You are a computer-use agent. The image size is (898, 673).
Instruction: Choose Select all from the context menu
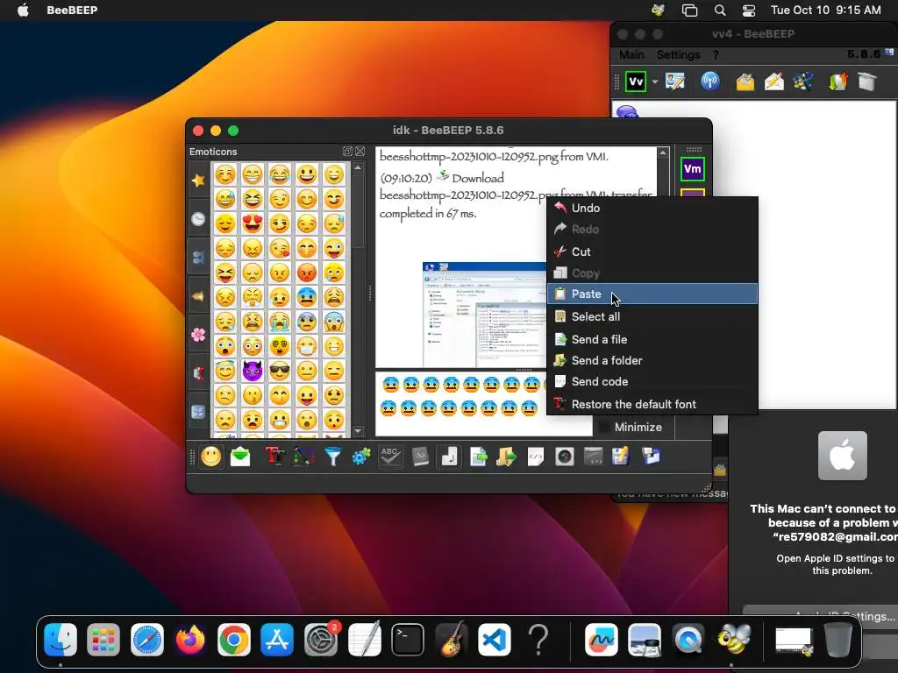(x=652, y=316)
